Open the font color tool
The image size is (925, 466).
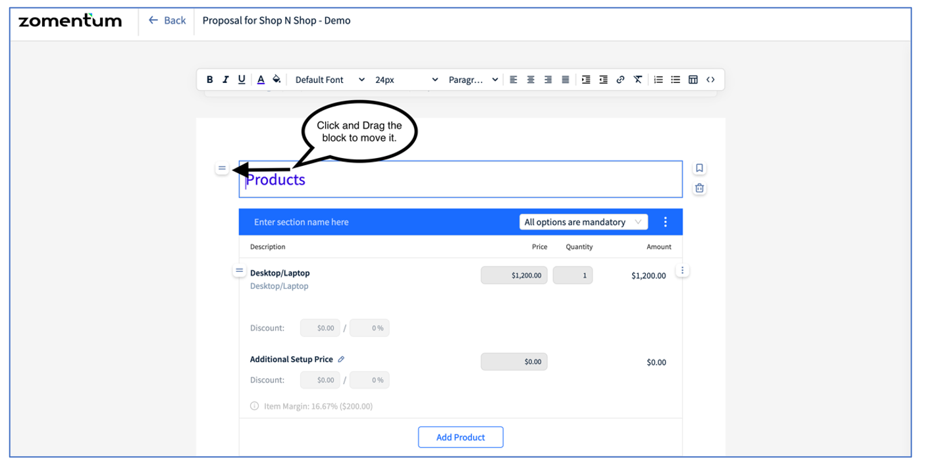click(x=260, y=79)
